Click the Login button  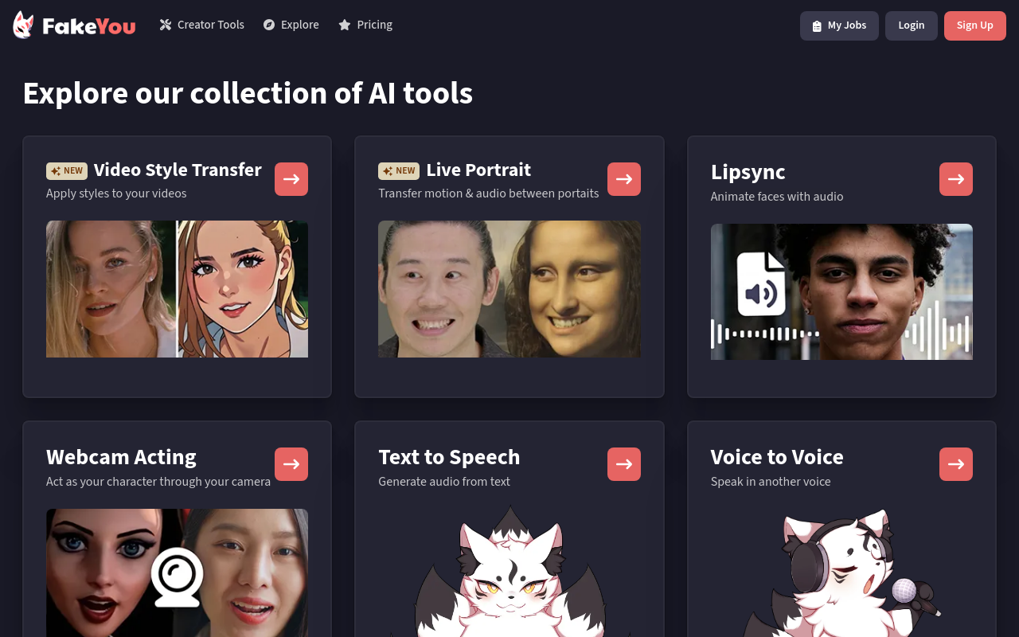(911, 25)
